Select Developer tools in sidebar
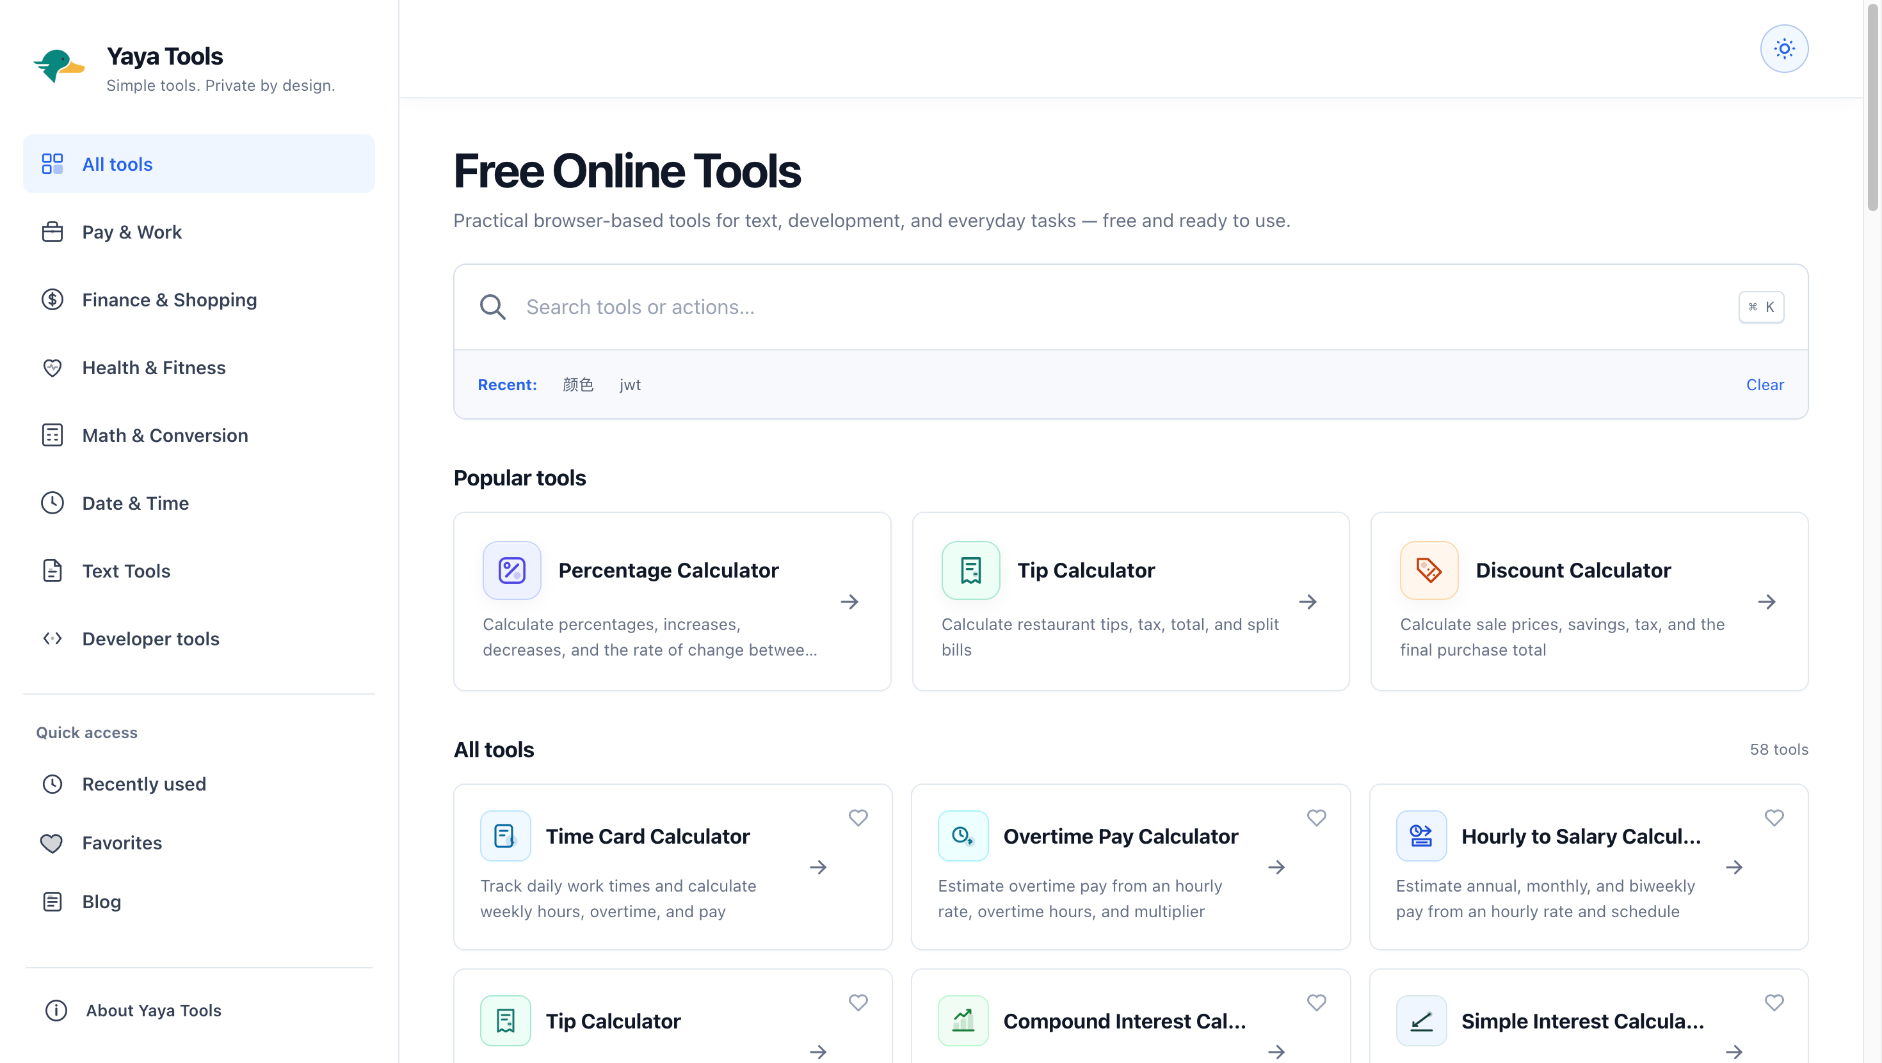The height and width of the screenshot is (1063, 1882). [198, 638]
